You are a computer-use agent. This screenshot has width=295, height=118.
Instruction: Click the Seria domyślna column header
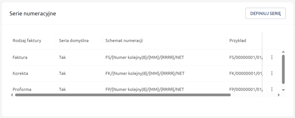(73, 40)
